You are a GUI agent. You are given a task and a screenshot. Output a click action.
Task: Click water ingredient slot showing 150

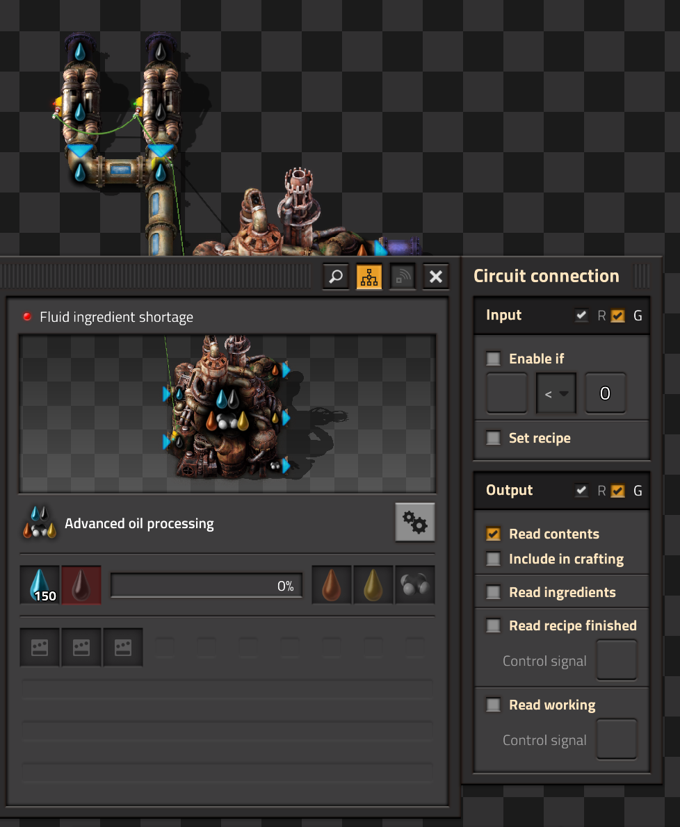pos(40,585)
